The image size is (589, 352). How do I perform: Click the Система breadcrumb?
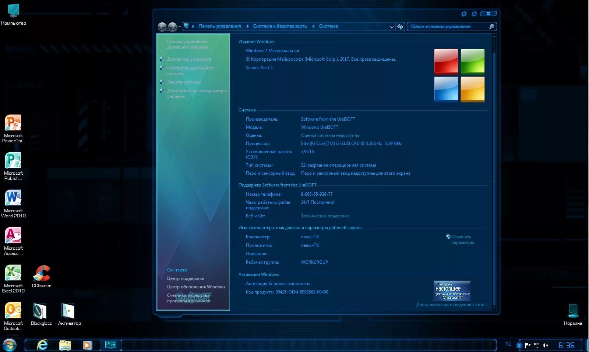tap(328, 26)
